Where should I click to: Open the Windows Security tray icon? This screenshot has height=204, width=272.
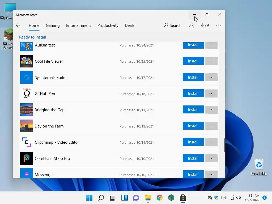click(x=216, y=198)
